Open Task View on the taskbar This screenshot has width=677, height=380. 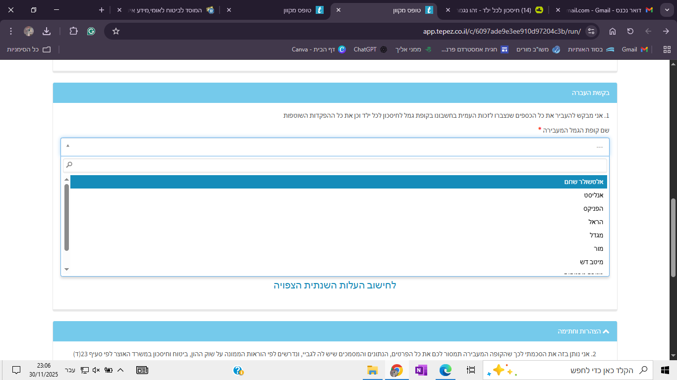coord(471,370)
